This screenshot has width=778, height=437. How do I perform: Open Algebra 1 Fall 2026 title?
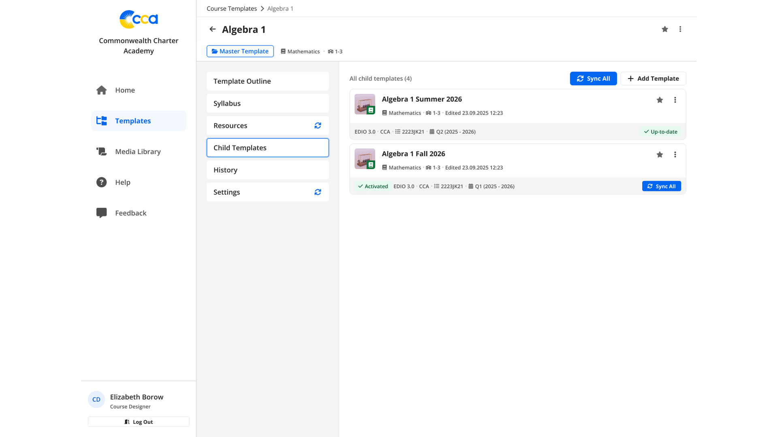tap(413, 154)
